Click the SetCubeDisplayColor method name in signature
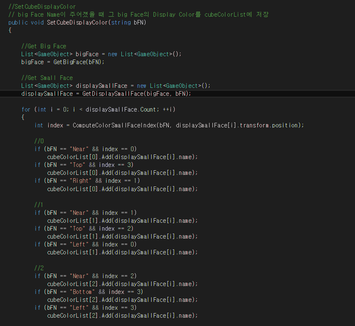The width and height of the screenshot is (355, 326). coord(77,22)
